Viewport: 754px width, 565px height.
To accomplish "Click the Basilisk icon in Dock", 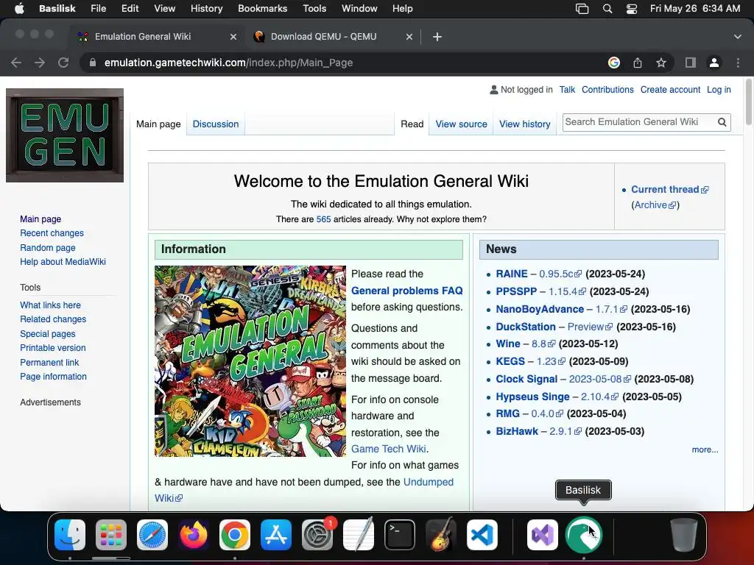I will pyautogui.click(x=583, y=535).
